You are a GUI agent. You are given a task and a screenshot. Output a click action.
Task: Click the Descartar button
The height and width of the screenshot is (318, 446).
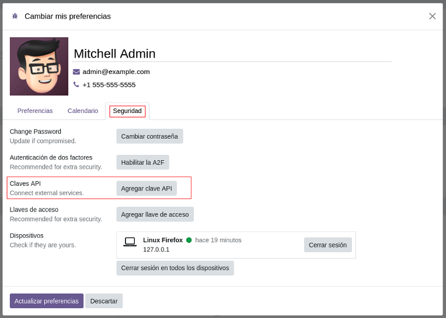tap(104, 301)
